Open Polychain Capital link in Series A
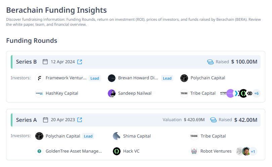The height and width of the screenshot is (167, 272). 63,136
